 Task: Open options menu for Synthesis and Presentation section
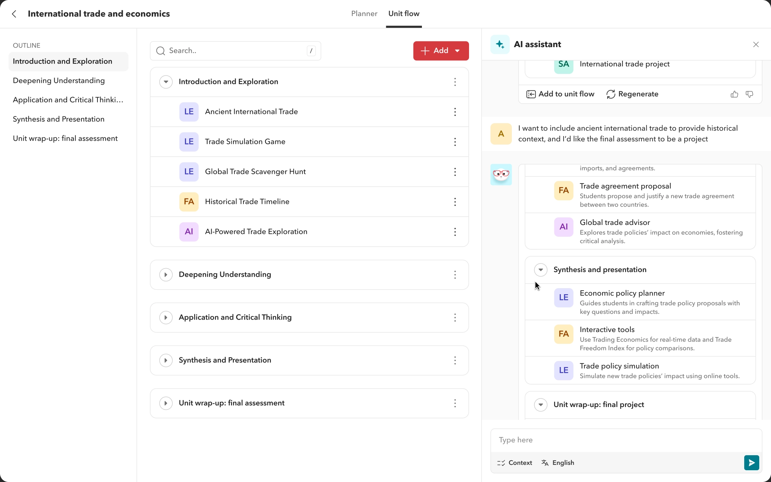[x=455, y=360]
